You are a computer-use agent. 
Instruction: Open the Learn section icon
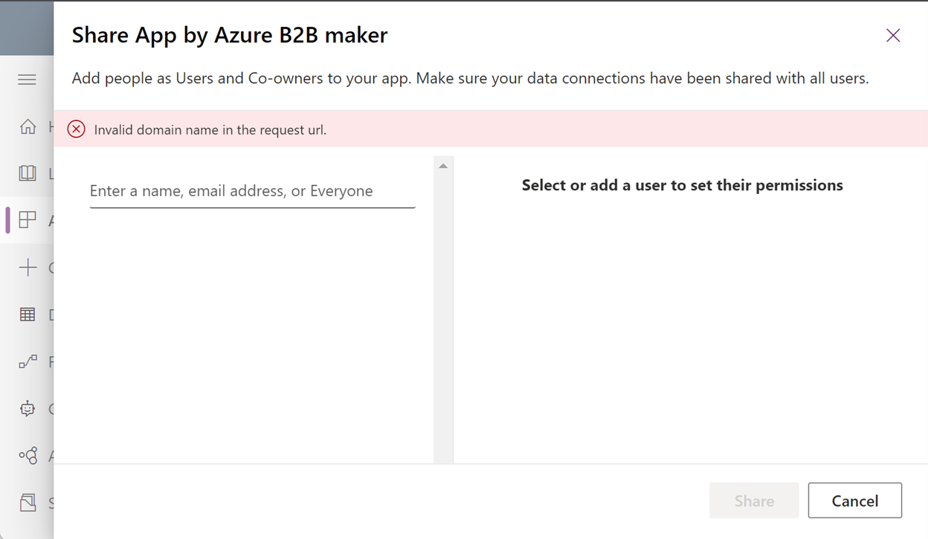tap(28, 173)
